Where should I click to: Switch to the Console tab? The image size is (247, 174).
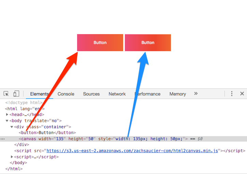pyautogui.click(x=66, y=94)
